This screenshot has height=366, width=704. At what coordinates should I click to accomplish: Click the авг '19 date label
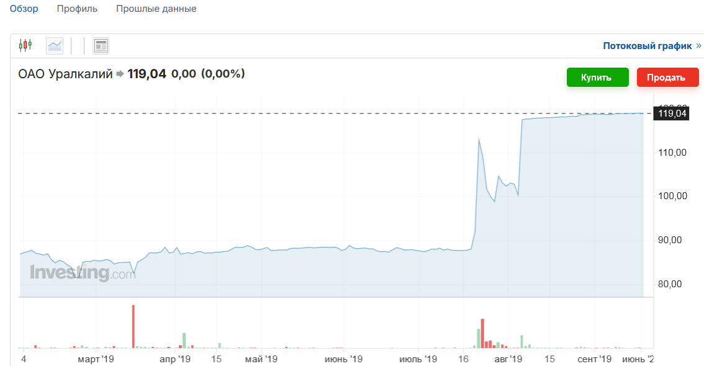pos(508,359)
